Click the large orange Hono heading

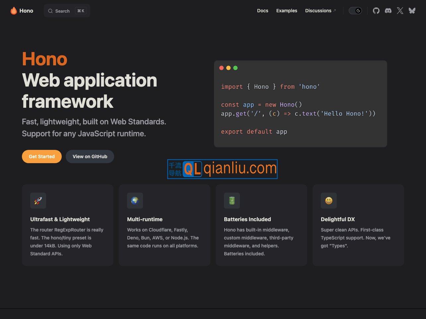[x=44, y=59]
